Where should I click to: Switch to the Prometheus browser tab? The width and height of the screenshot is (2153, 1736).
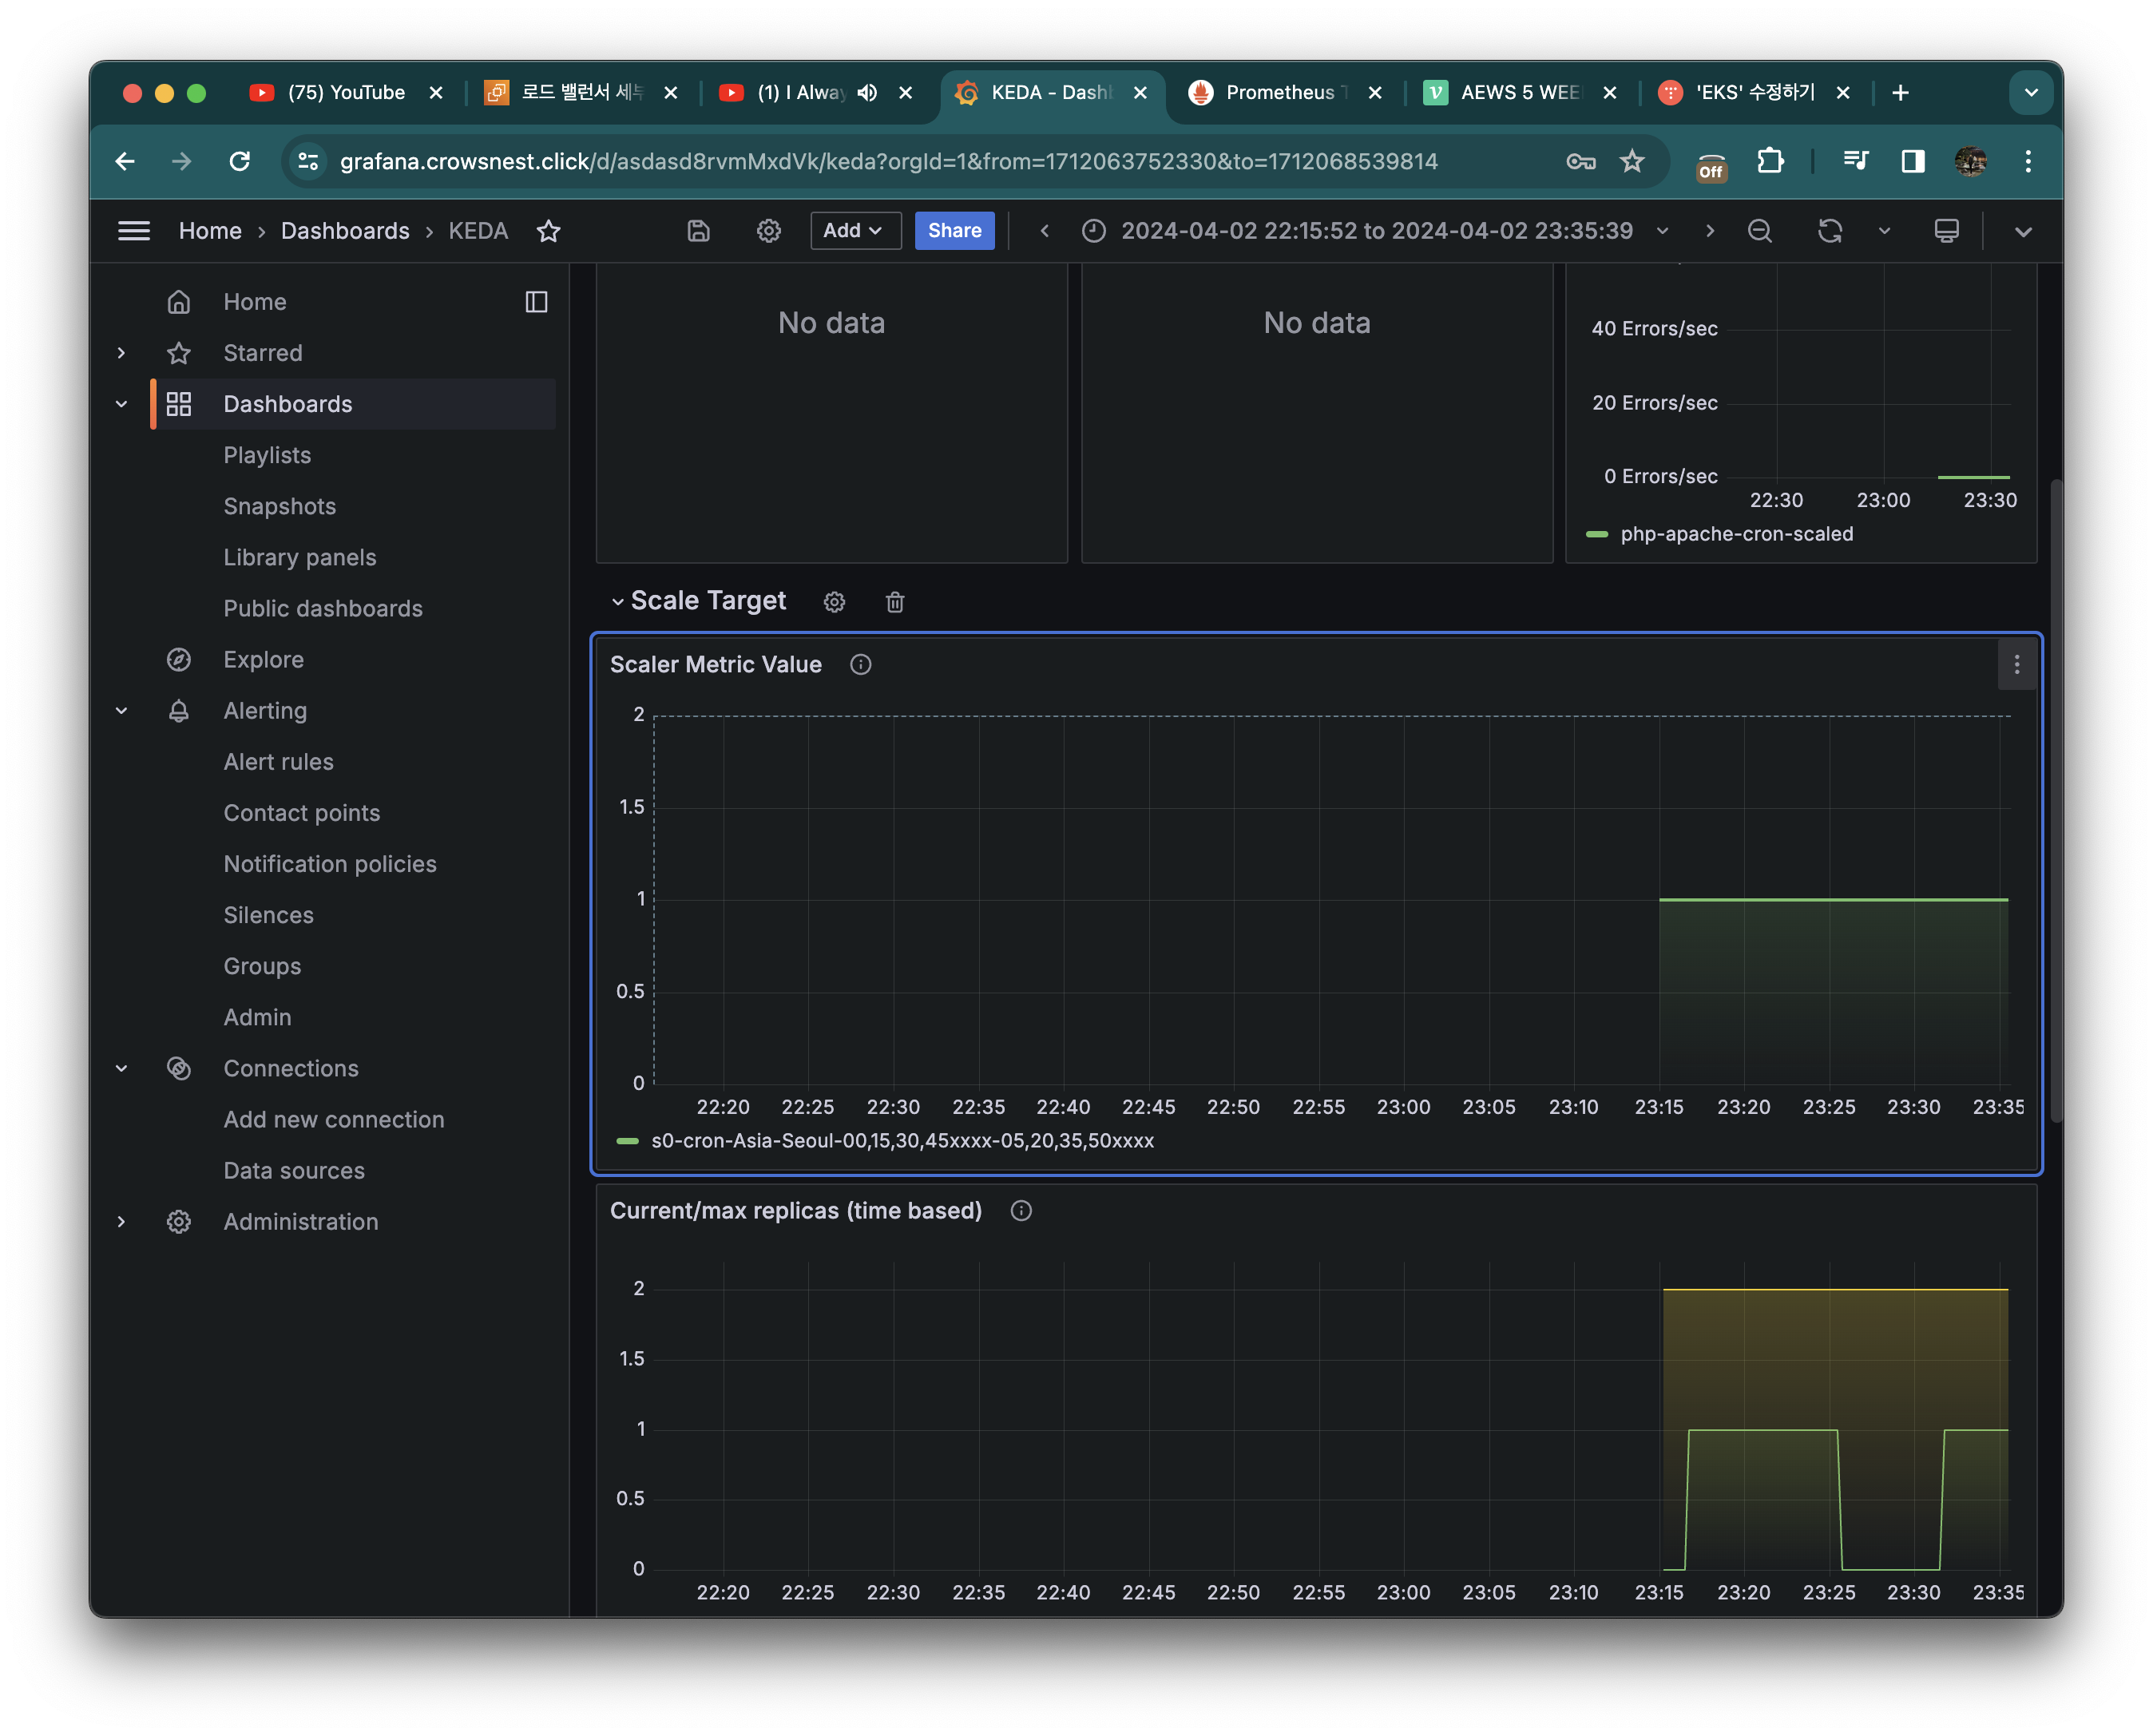(x=1277, y=93)
